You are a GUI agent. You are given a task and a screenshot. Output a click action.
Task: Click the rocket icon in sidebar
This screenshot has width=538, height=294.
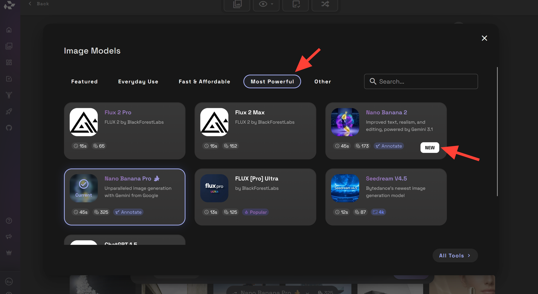[x=9, y=111]
